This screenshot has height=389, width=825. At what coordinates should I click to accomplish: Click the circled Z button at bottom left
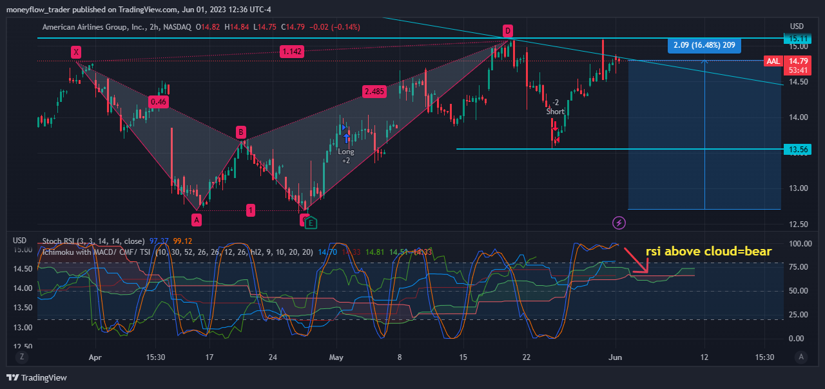(21, 356)
